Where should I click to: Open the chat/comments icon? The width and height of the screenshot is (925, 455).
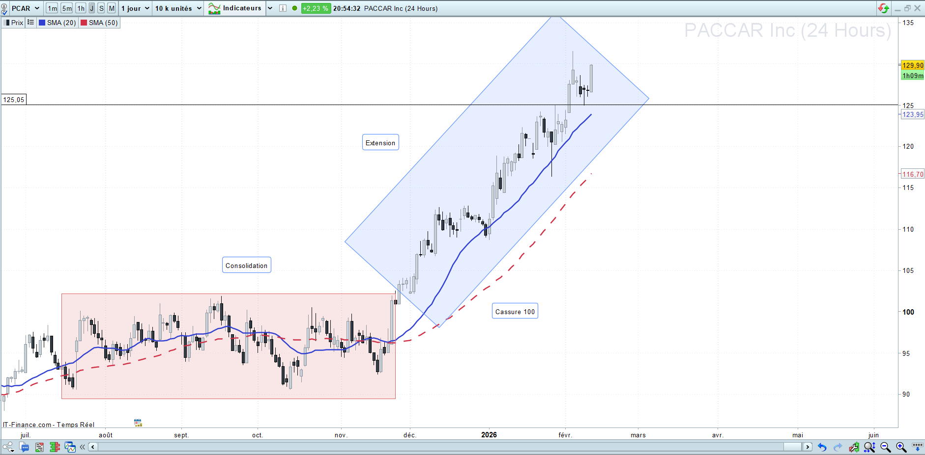pos(24,447)
